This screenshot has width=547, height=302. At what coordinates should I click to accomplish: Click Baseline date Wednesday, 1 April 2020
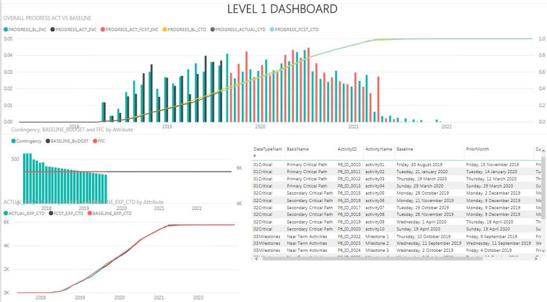[421, 222]
